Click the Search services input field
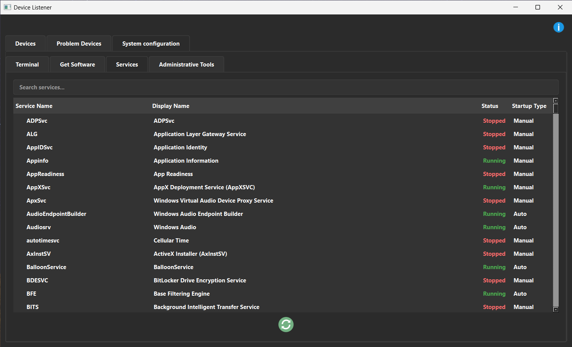 286,87
